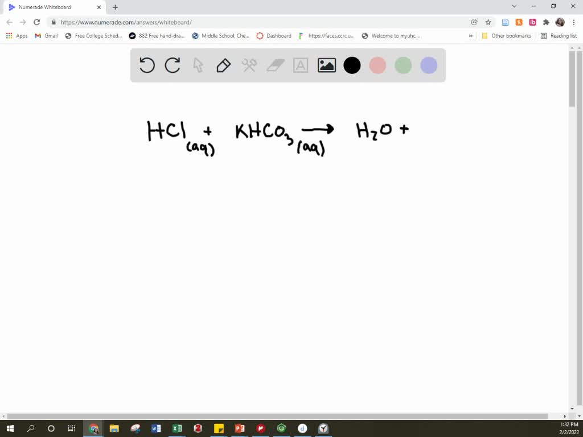This screenshot has width=583, height=437.
Task: Expand the bookmarks overflow chevron
Action: (x=470, y=35)
